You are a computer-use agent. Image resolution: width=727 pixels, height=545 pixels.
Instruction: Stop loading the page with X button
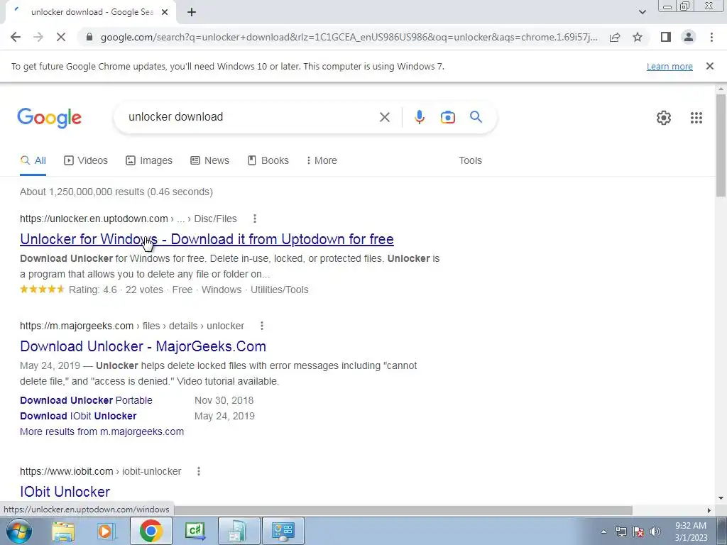pos(61,37)
